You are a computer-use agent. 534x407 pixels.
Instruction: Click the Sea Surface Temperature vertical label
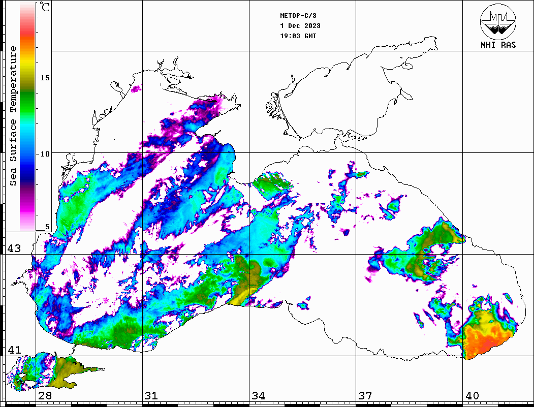coord(13,116)
